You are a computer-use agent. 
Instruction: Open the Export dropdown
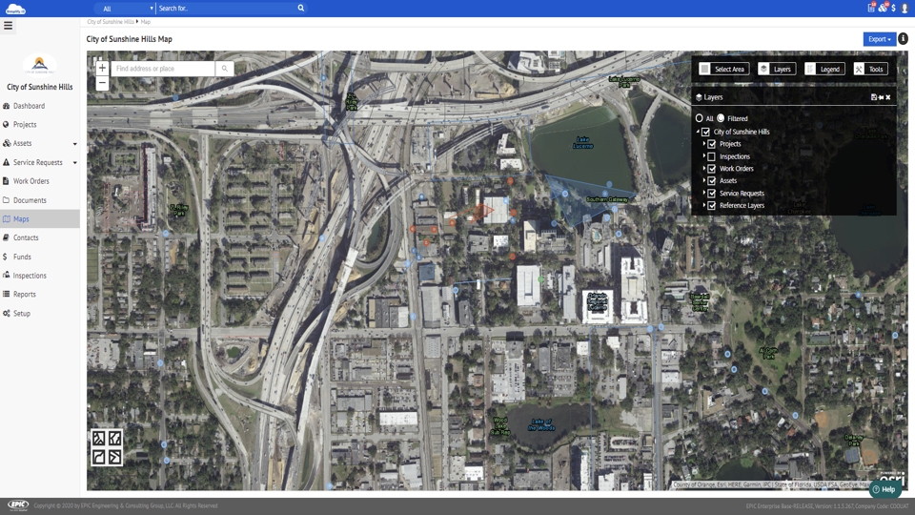coord(879,39)
